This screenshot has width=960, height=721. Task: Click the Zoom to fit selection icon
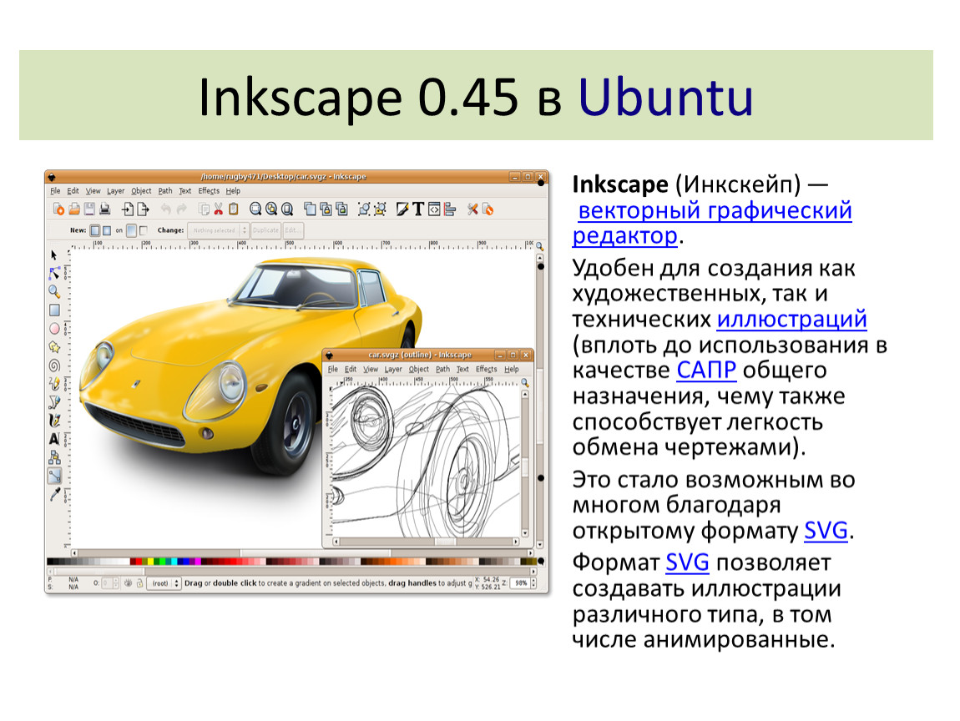point(255,210)
